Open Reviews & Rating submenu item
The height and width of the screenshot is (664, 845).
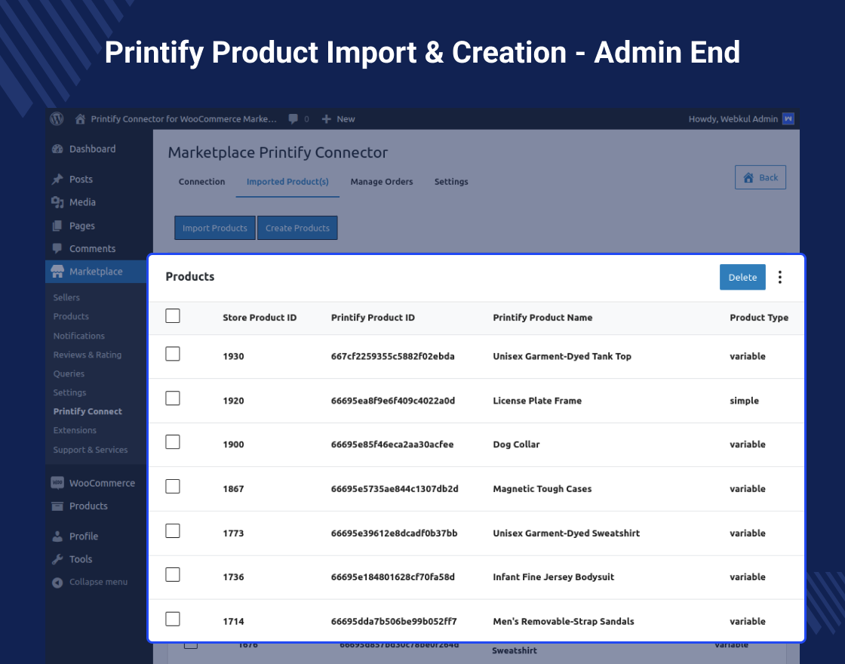coord(88,355)
